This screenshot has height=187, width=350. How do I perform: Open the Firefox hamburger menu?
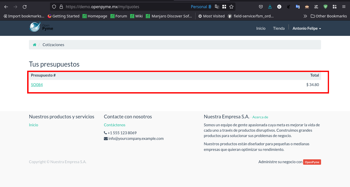tap(344, 7)
